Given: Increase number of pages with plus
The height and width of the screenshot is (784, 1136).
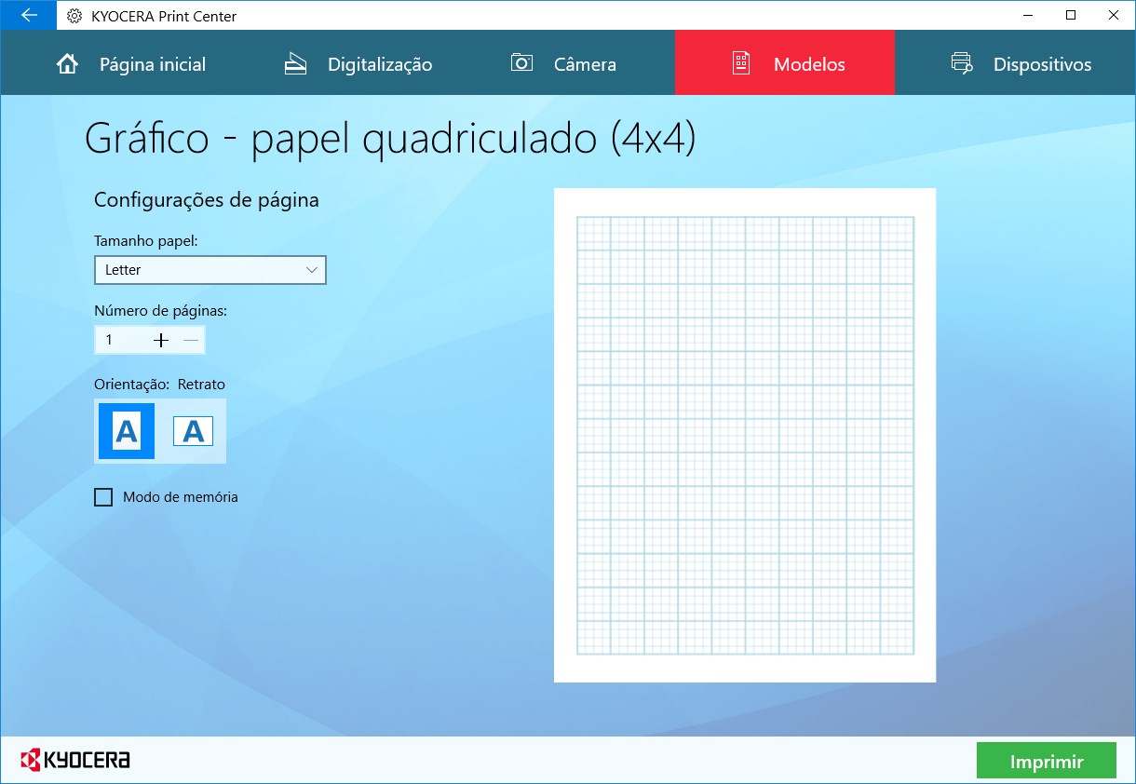Looking at the screenshot, I should click(161, 340).
